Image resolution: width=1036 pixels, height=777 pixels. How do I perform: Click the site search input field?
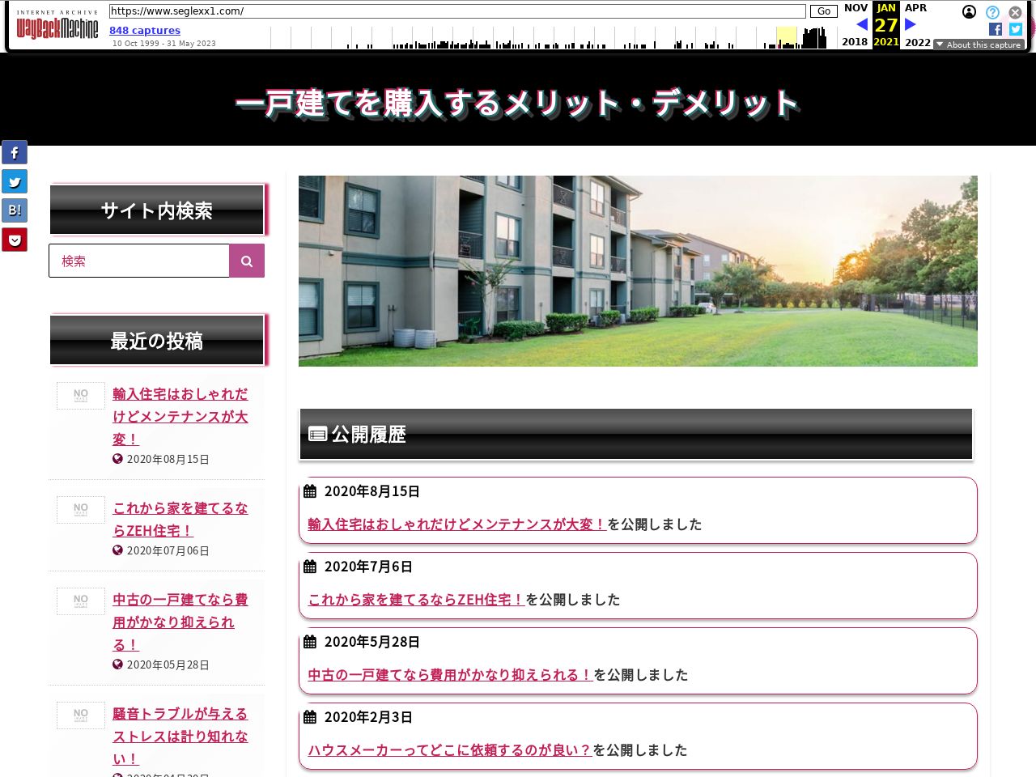pos(139,261)
